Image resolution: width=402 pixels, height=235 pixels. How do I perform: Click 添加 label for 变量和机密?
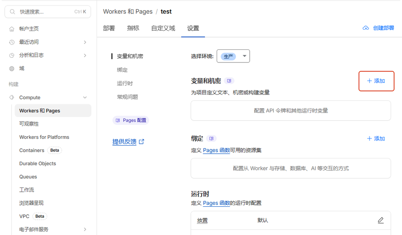pyautogui.click(x=380, y=81)
